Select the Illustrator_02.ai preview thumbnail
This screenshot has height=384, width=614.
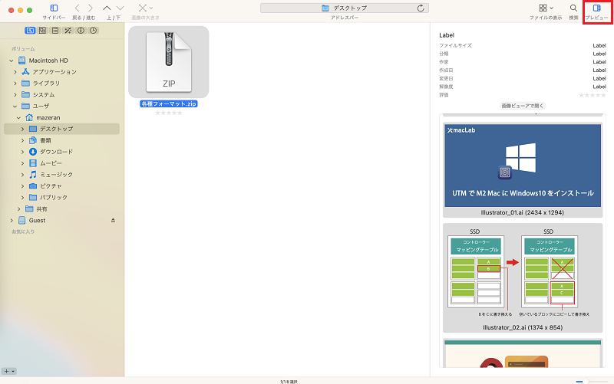(523, 273)
